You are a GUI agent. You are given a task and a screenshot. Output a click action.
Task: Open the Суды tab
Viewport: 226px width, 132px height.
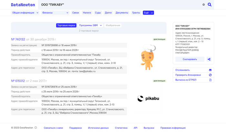(98, 13)
